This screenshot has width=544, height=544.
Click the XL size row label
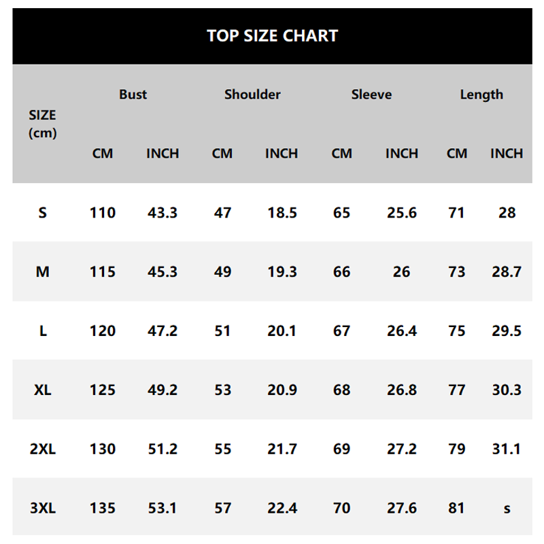click(x=42, y=390)
